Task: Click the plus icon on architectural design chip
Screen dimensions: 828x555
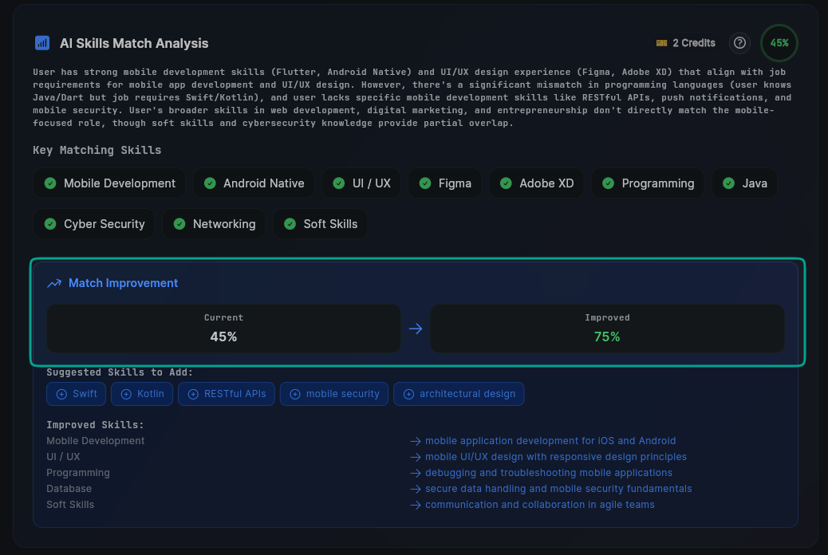Action: (408, 393)
